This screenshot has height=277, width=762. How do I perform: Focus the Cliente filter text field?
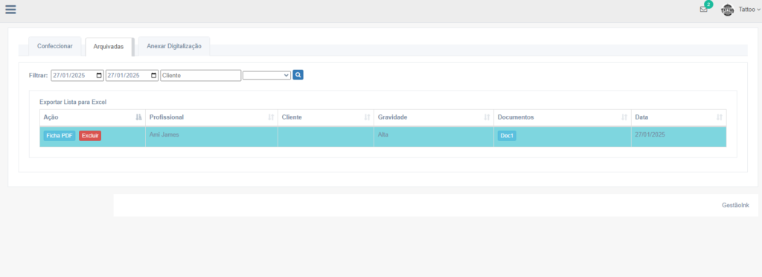pos(201,75)
